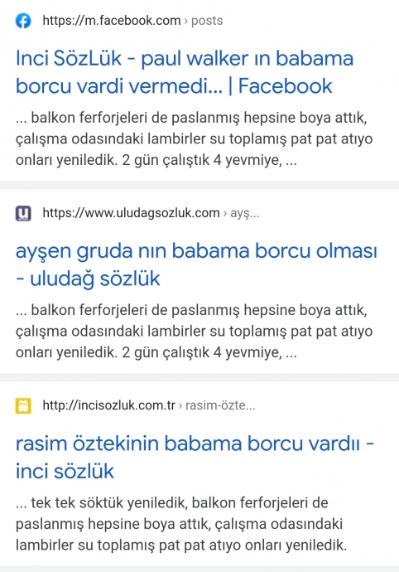Click 'inci sözlük' ending of third title
The height and width of the screenshot is (572, 399).
point(65,472)
